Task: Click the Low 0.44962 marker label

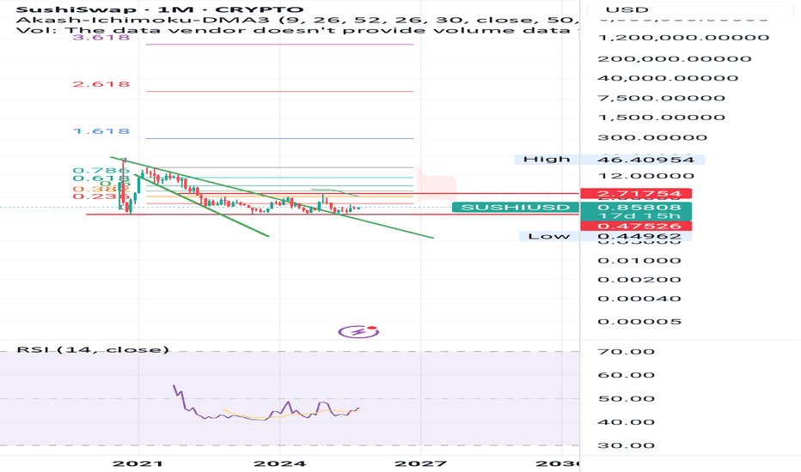Action: tap(605, 236)
